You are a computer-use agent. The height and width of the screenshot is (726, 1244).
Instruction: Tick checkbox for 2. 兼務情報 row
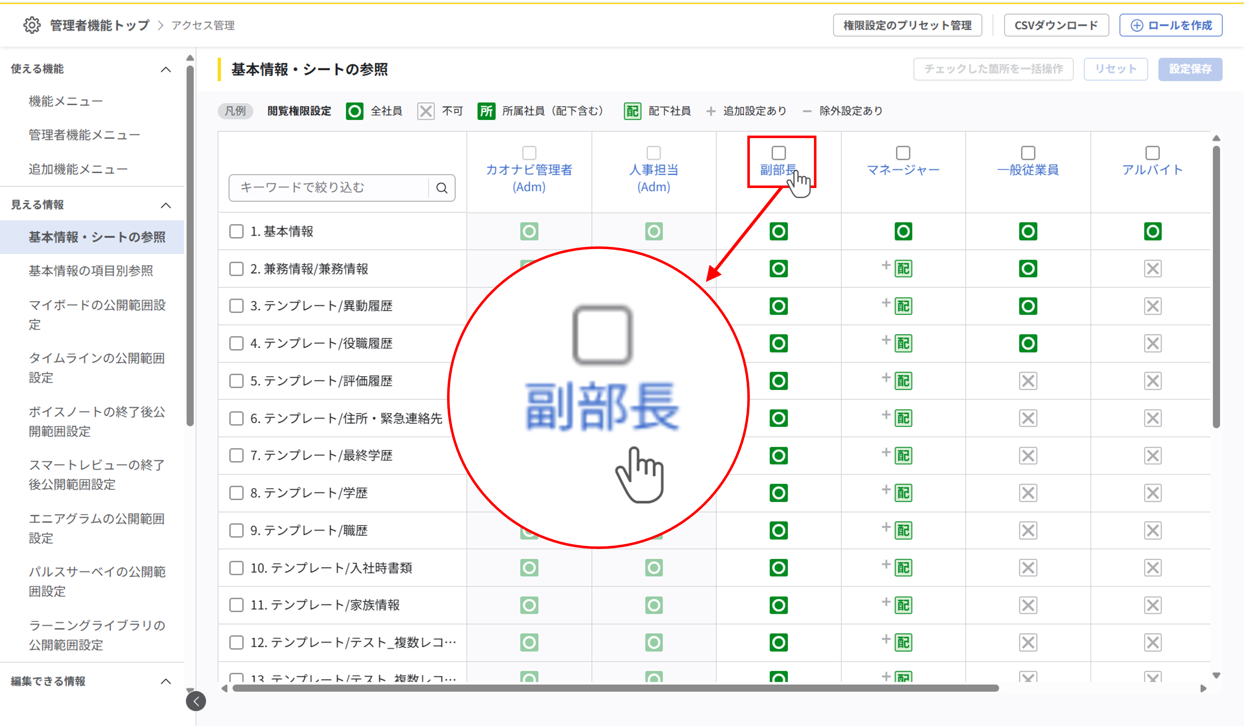[x=237, y=269]
